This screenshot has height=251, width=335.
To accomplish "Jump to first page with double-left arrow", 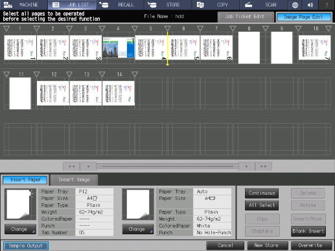I will [x=71, y=166].
